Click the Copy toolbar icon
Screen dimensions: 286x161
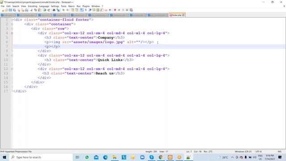[35, 10]
